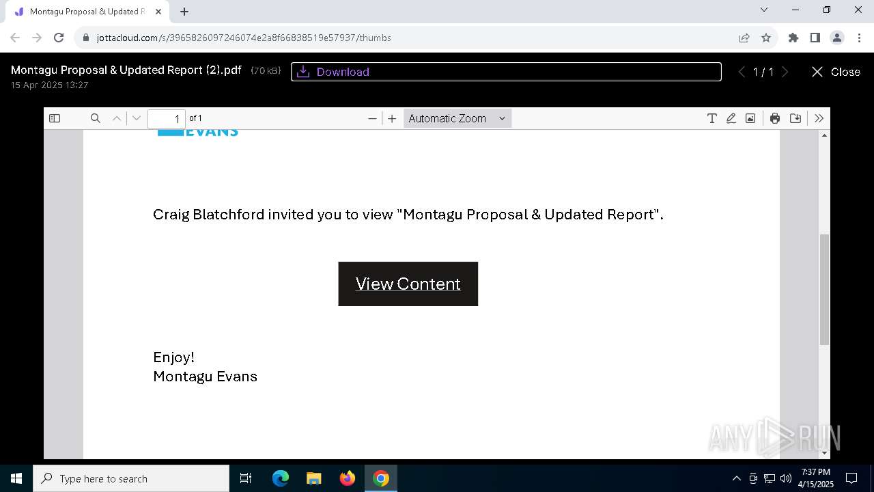This screenshot has width=874, height=492.
Task: Click the file name Montagu Proposal title
Action: [x=126, y=70]
